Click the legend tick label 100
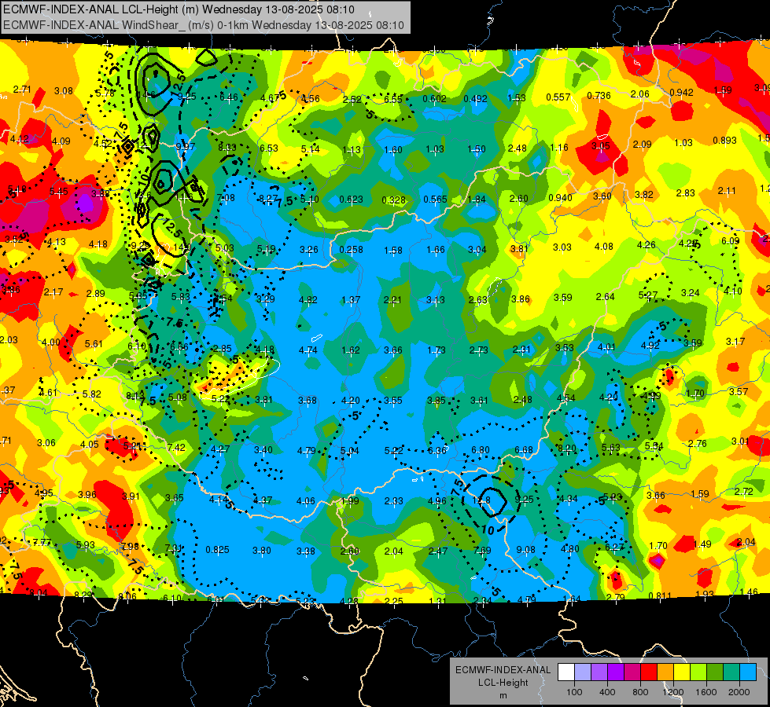The width and height of the screenshot is (770, 707). tap(574, 692)
